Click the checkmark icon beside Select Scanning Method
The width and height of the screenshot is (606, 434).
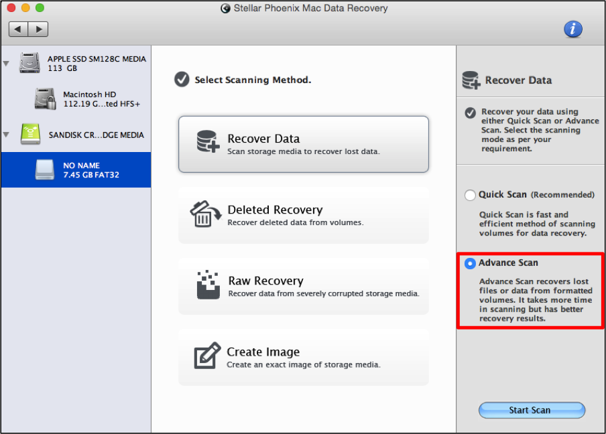(x=182, y=79)
